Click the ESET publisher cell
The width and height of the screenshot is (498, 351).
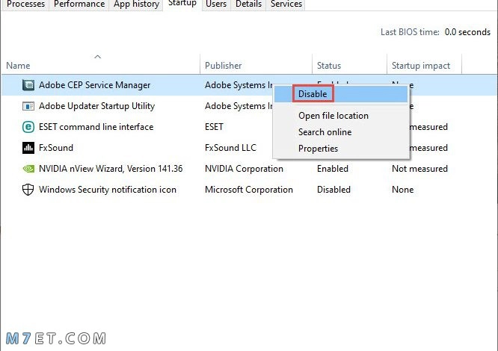pyautogui.click(x=214, y=127)
